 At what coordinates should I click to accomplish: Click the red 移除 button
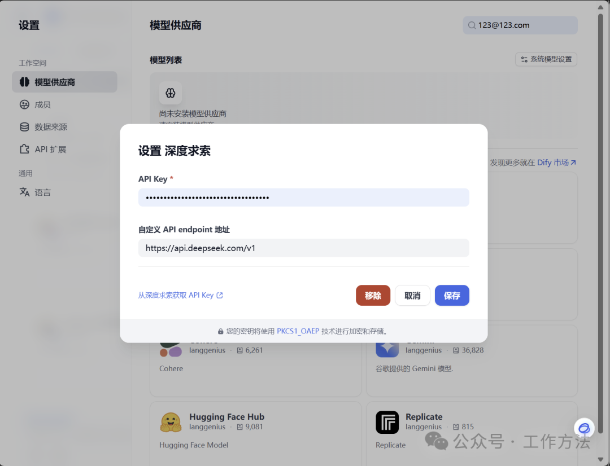373,296
